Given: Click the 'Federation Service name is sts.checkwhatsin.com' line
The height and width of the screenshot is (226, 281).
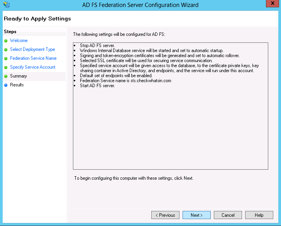Looking at the screenshot, I should [125, 81].
